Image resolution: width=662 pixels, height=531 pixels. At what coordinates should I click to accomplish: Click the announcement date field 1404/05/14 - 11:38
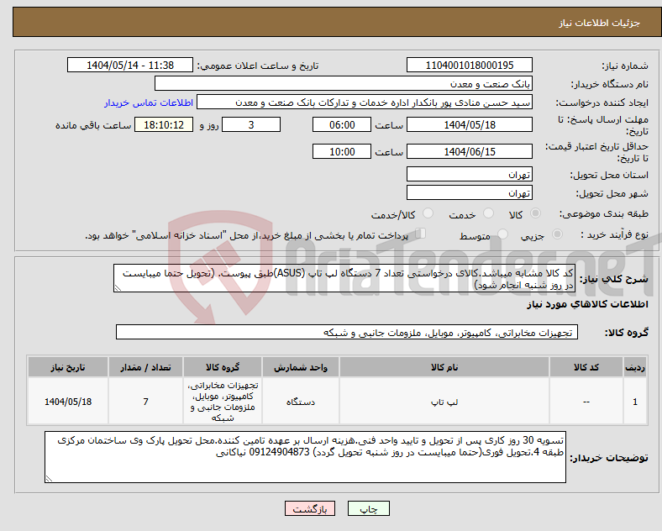(x=130, y=65)
